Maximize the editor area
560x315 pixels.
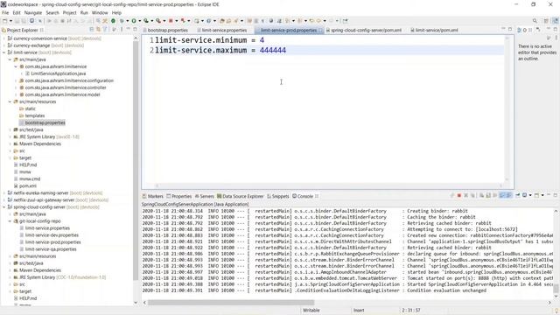pos(510,29)
